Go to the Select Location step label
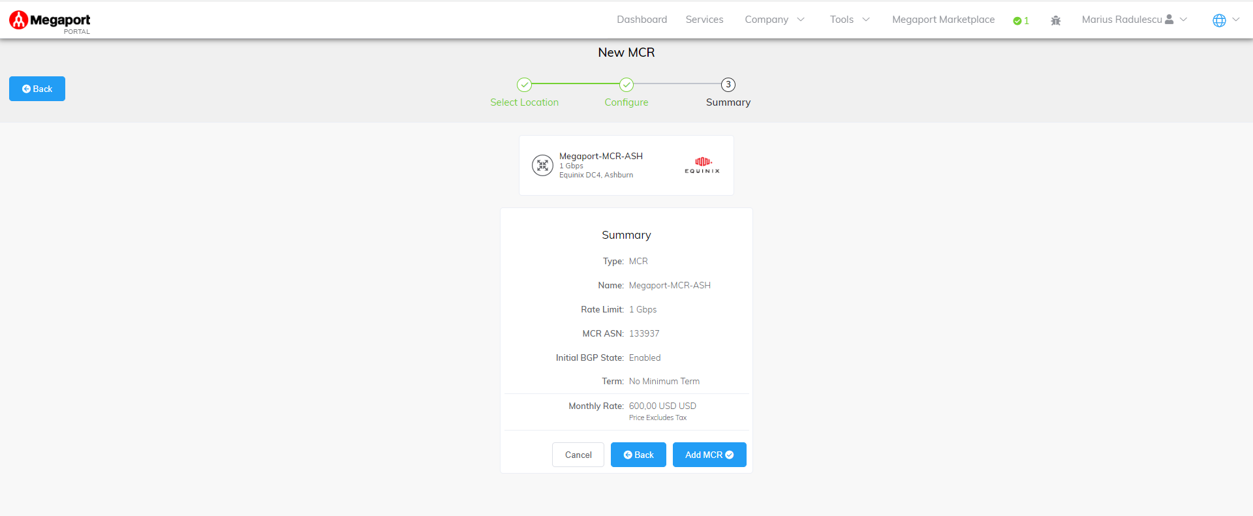The height and width of the screenshot is (516, 1253). tap(525, 102)
